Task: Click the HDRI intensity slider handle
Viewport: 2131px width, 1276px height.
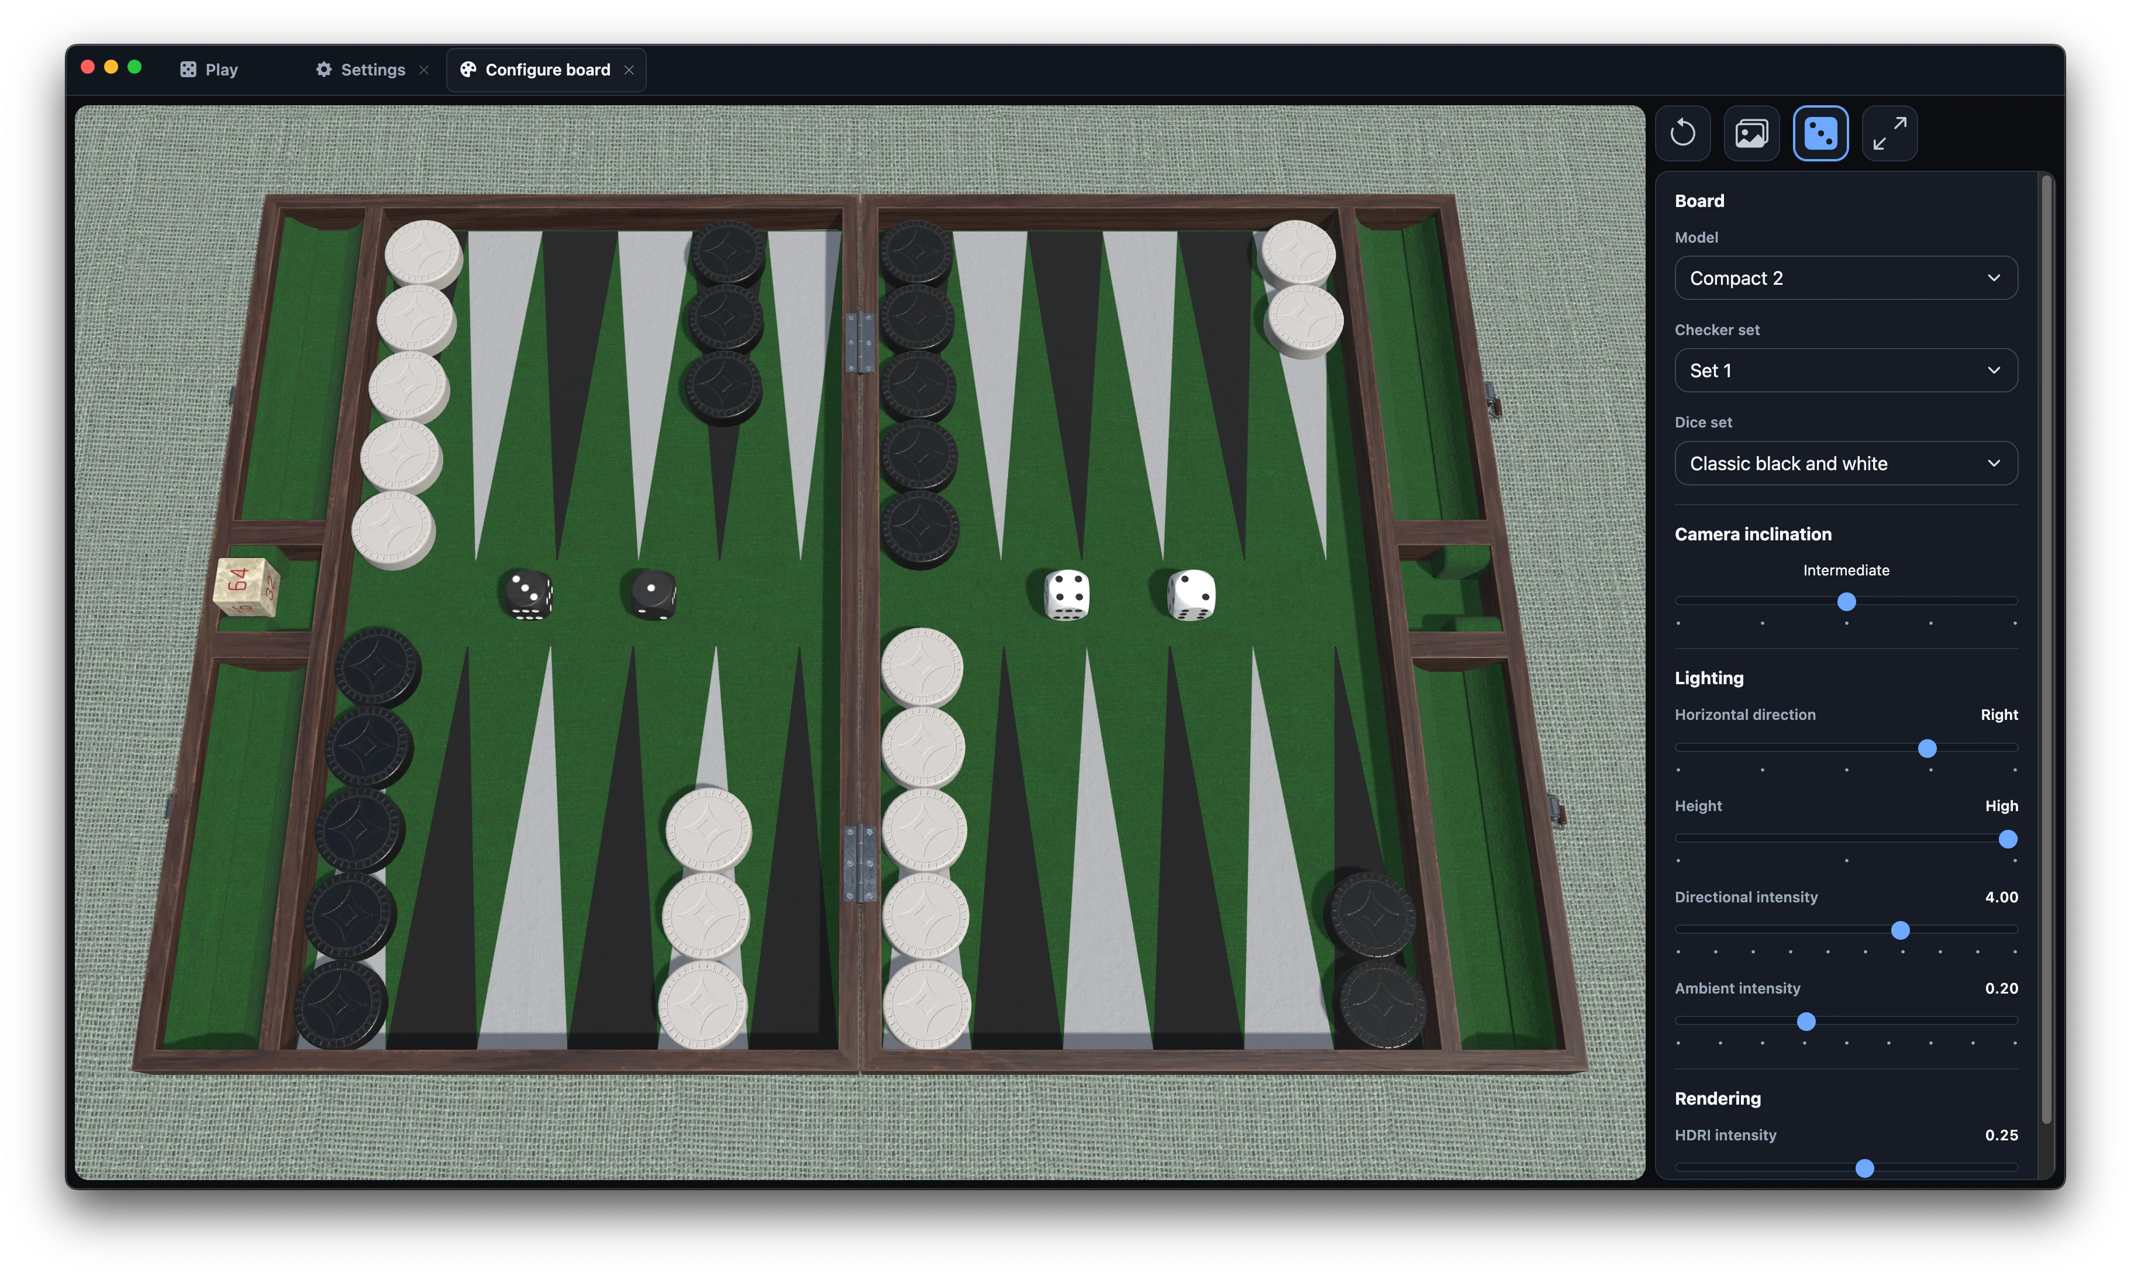Action: click(x=1864, y=1168)
